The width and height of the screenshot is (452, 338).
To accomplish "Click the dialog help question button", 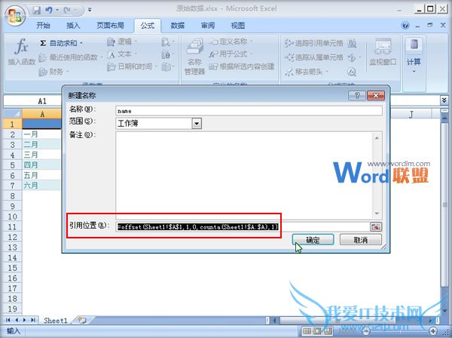I will coord(357,96).
